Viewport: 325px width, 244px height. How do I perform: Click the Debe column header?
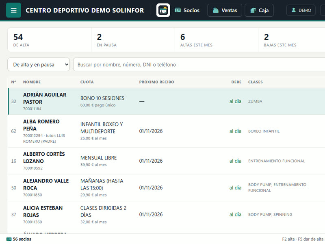click(x=236, y=82)
